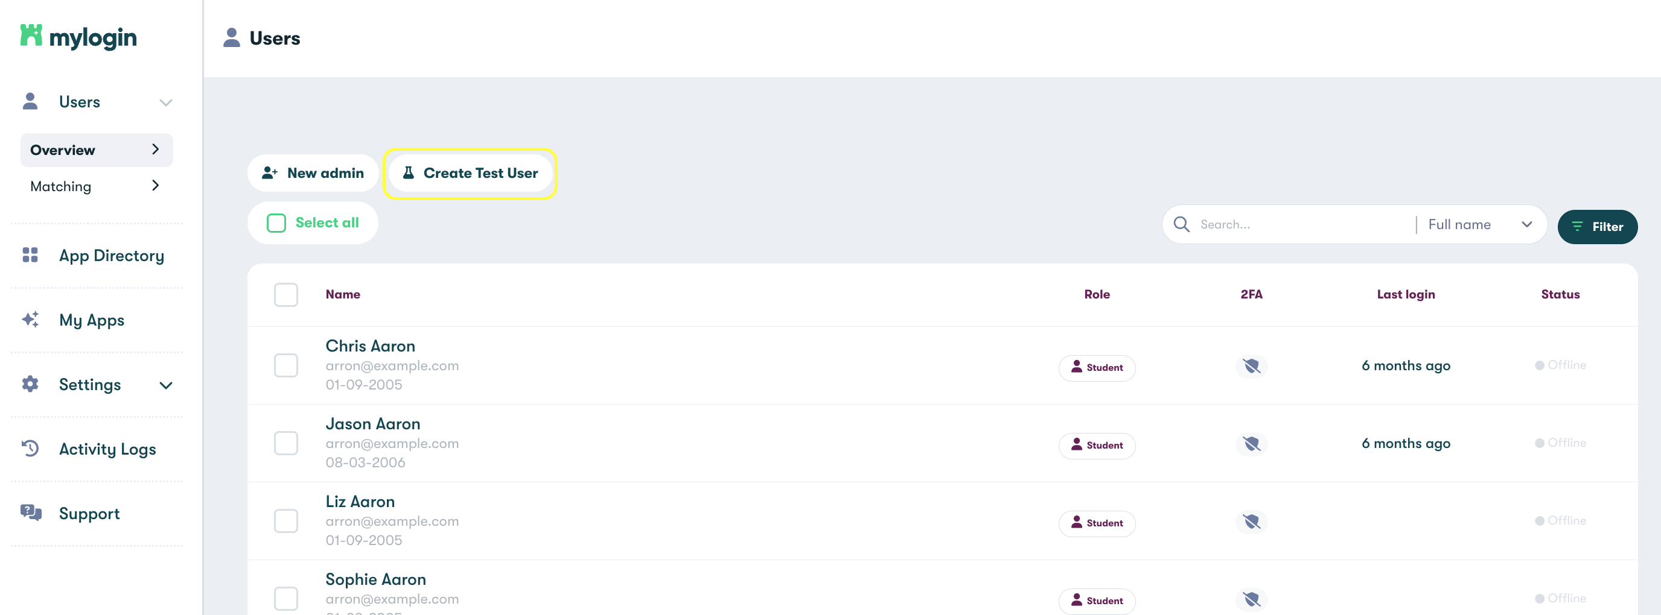The width and height of the screenshot is (1661, 615).
Task: Click the mylogin castle logo icon
Action: tap(31, 37)
